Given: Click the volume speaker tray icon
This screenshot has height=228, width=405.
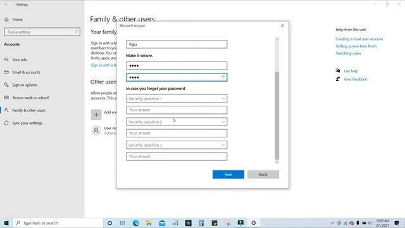Looking at the screenshot, I should click(x=370, y=223).
